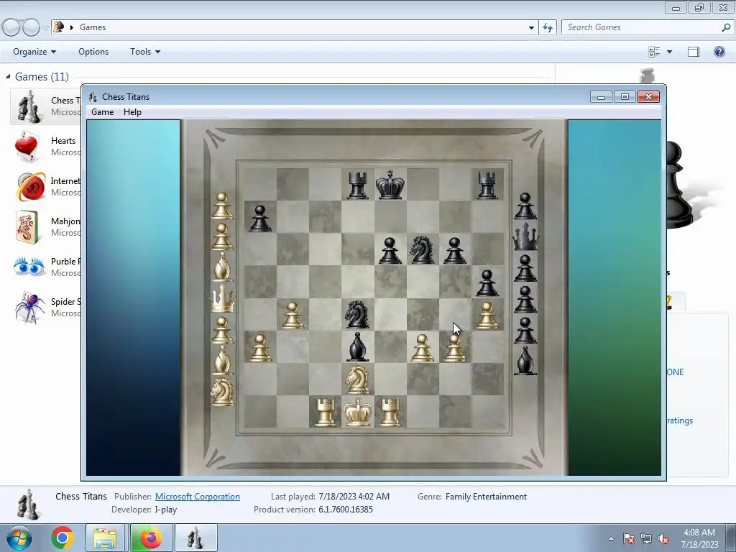Click the captured black queen beside the board
736x552 pixels.
[525, 236]
